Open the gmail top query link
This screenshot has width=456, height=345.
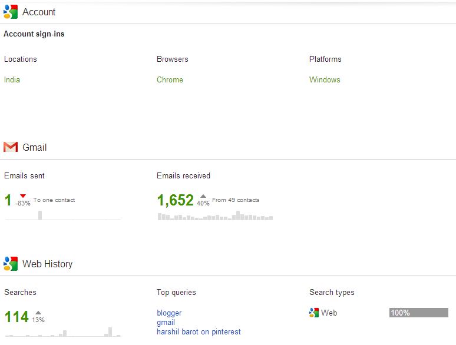tap(166, 322)
